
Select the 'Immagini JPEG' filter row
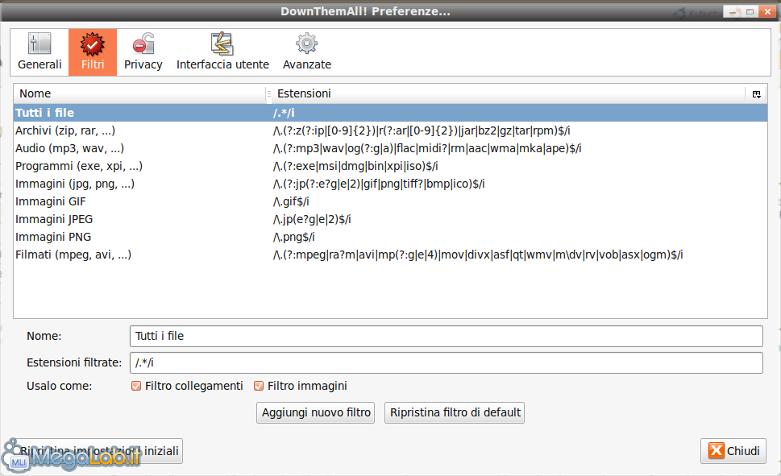coord(390,219)
